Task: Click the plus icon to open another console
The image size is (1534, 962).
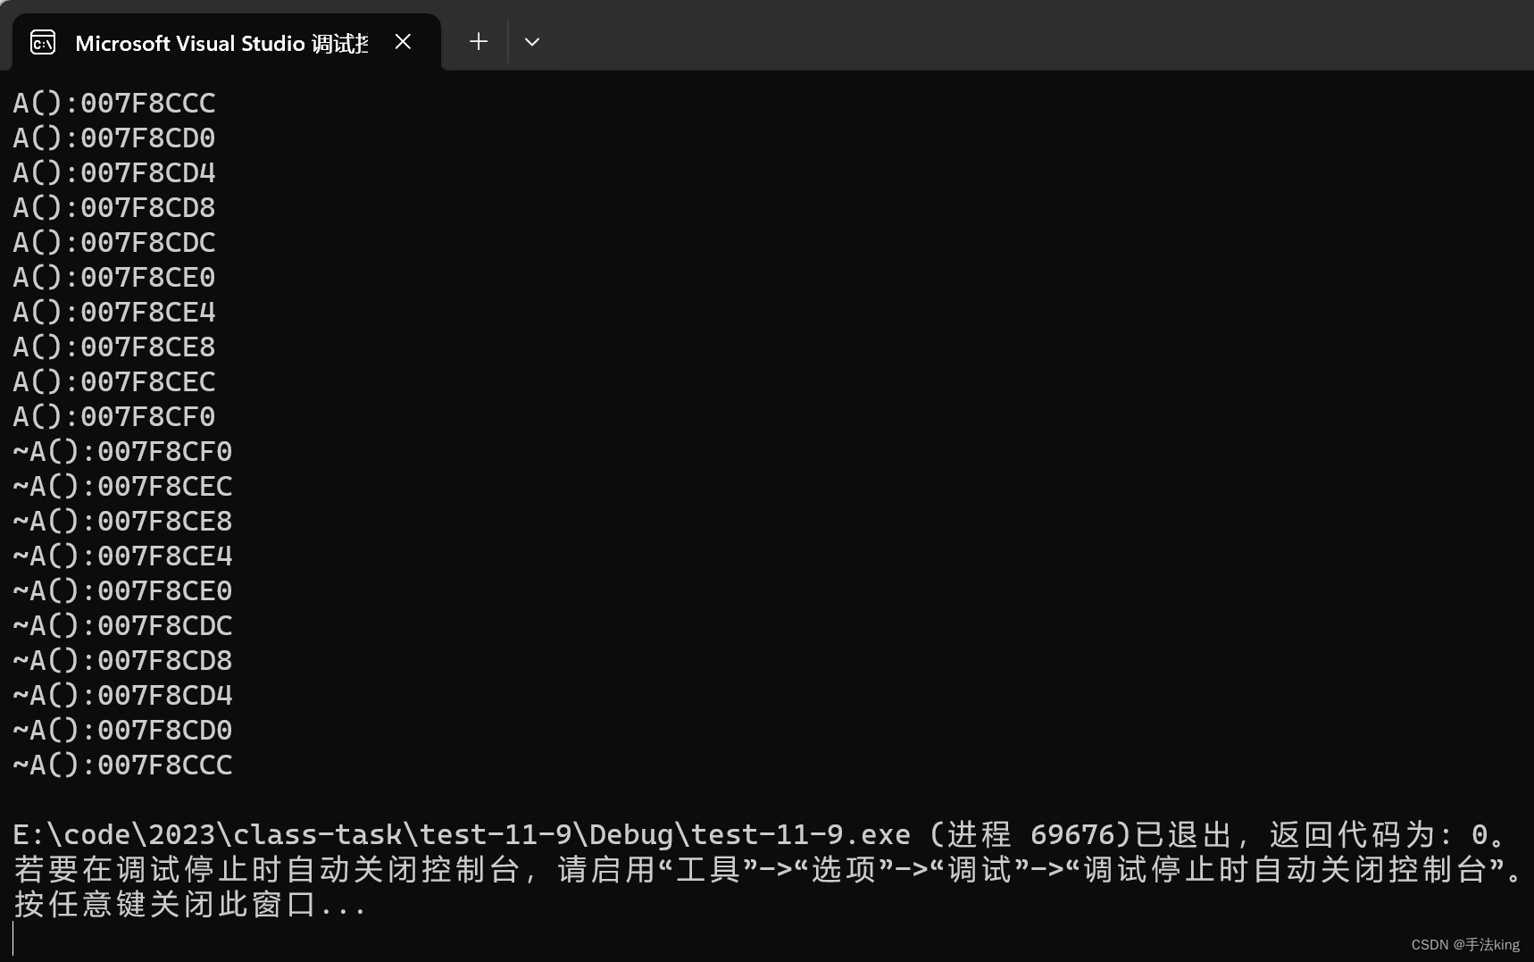Action: 479,41
